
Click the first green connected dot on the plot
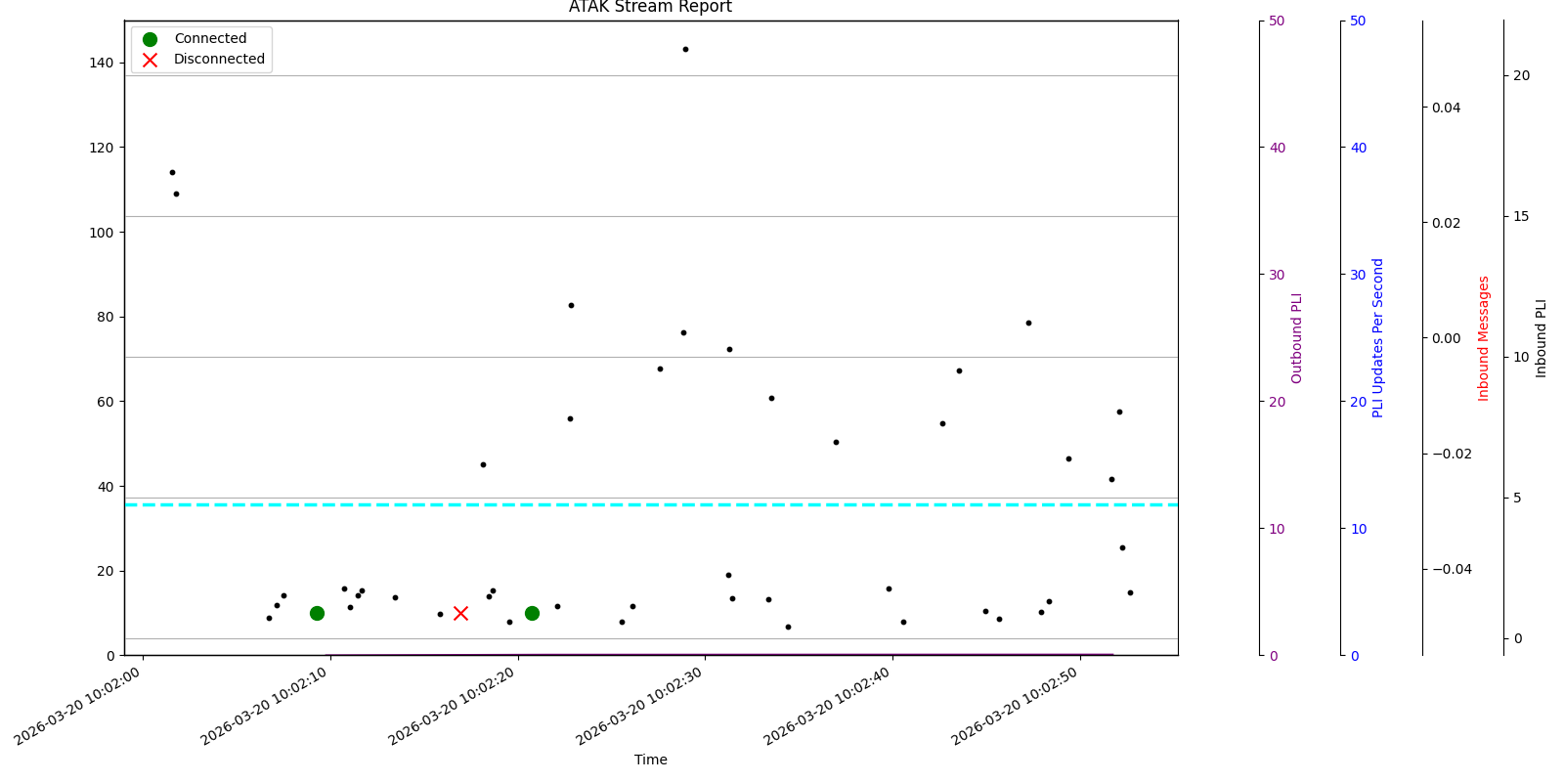(x=317, y=613)
